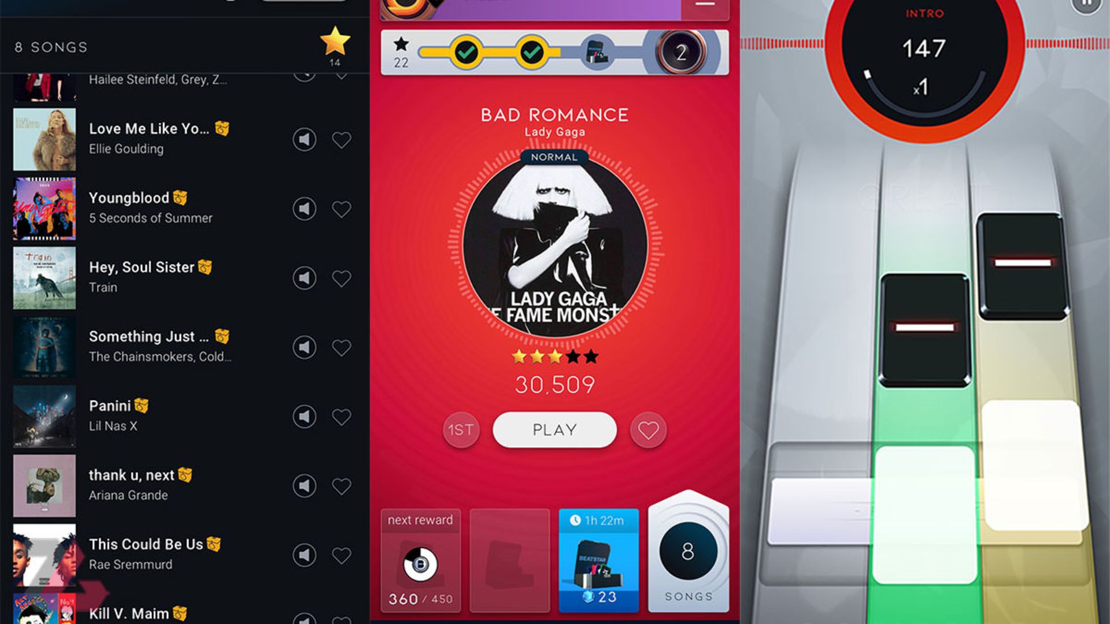The height and width of the screenshot is (624, 1110).
Task: Favorite Hey, Soul Sister heart
Action: tap(342, 278)
